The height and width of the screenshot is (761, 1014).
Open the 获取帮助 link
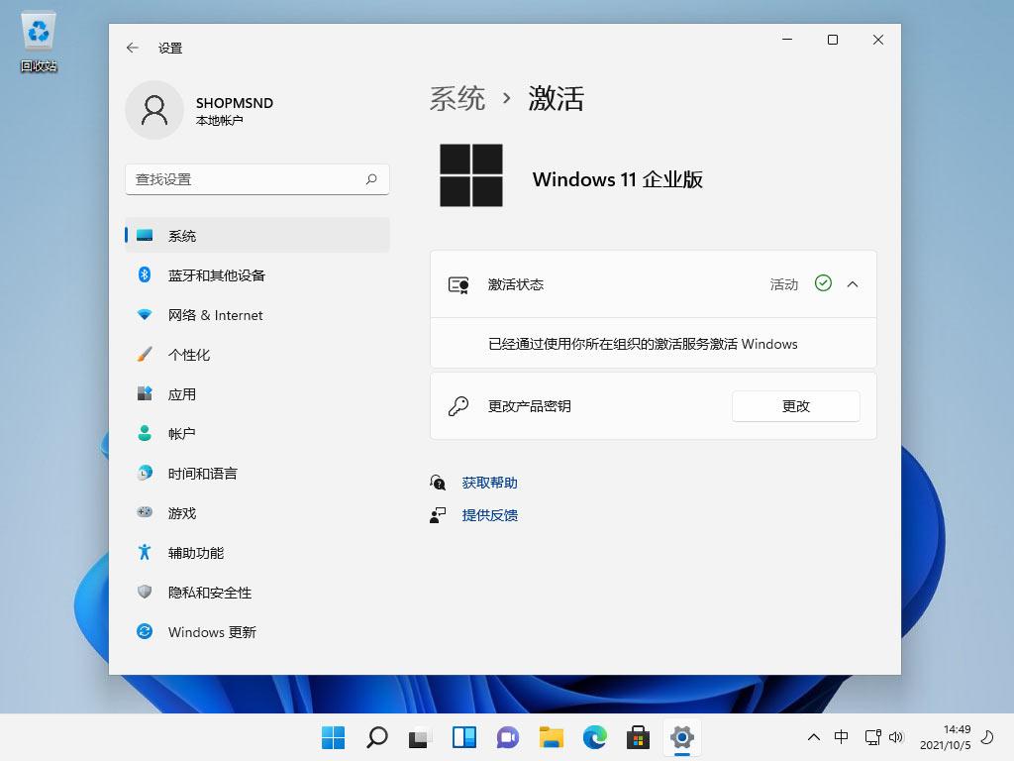coord(489,483)
